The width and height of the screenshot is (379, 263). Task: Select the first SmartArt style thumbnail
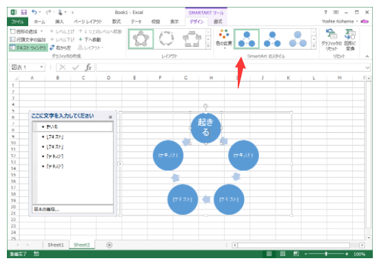247,39
